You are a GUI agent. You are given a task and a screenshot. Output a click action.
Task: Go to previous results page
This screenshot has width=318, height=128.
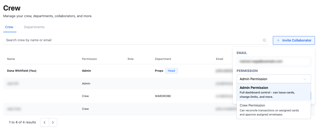click(x=45, y=122)
